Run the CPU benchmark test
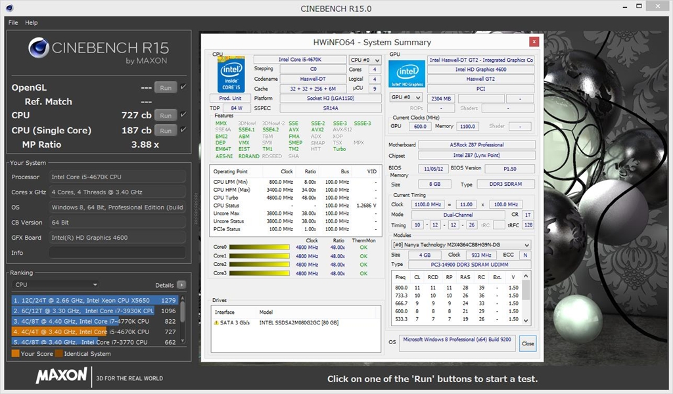 click(x=166, y=116)
